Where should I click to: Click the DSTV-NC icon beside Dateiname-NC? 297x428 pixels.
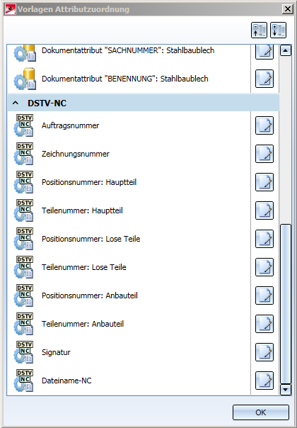tap(24, 381)
